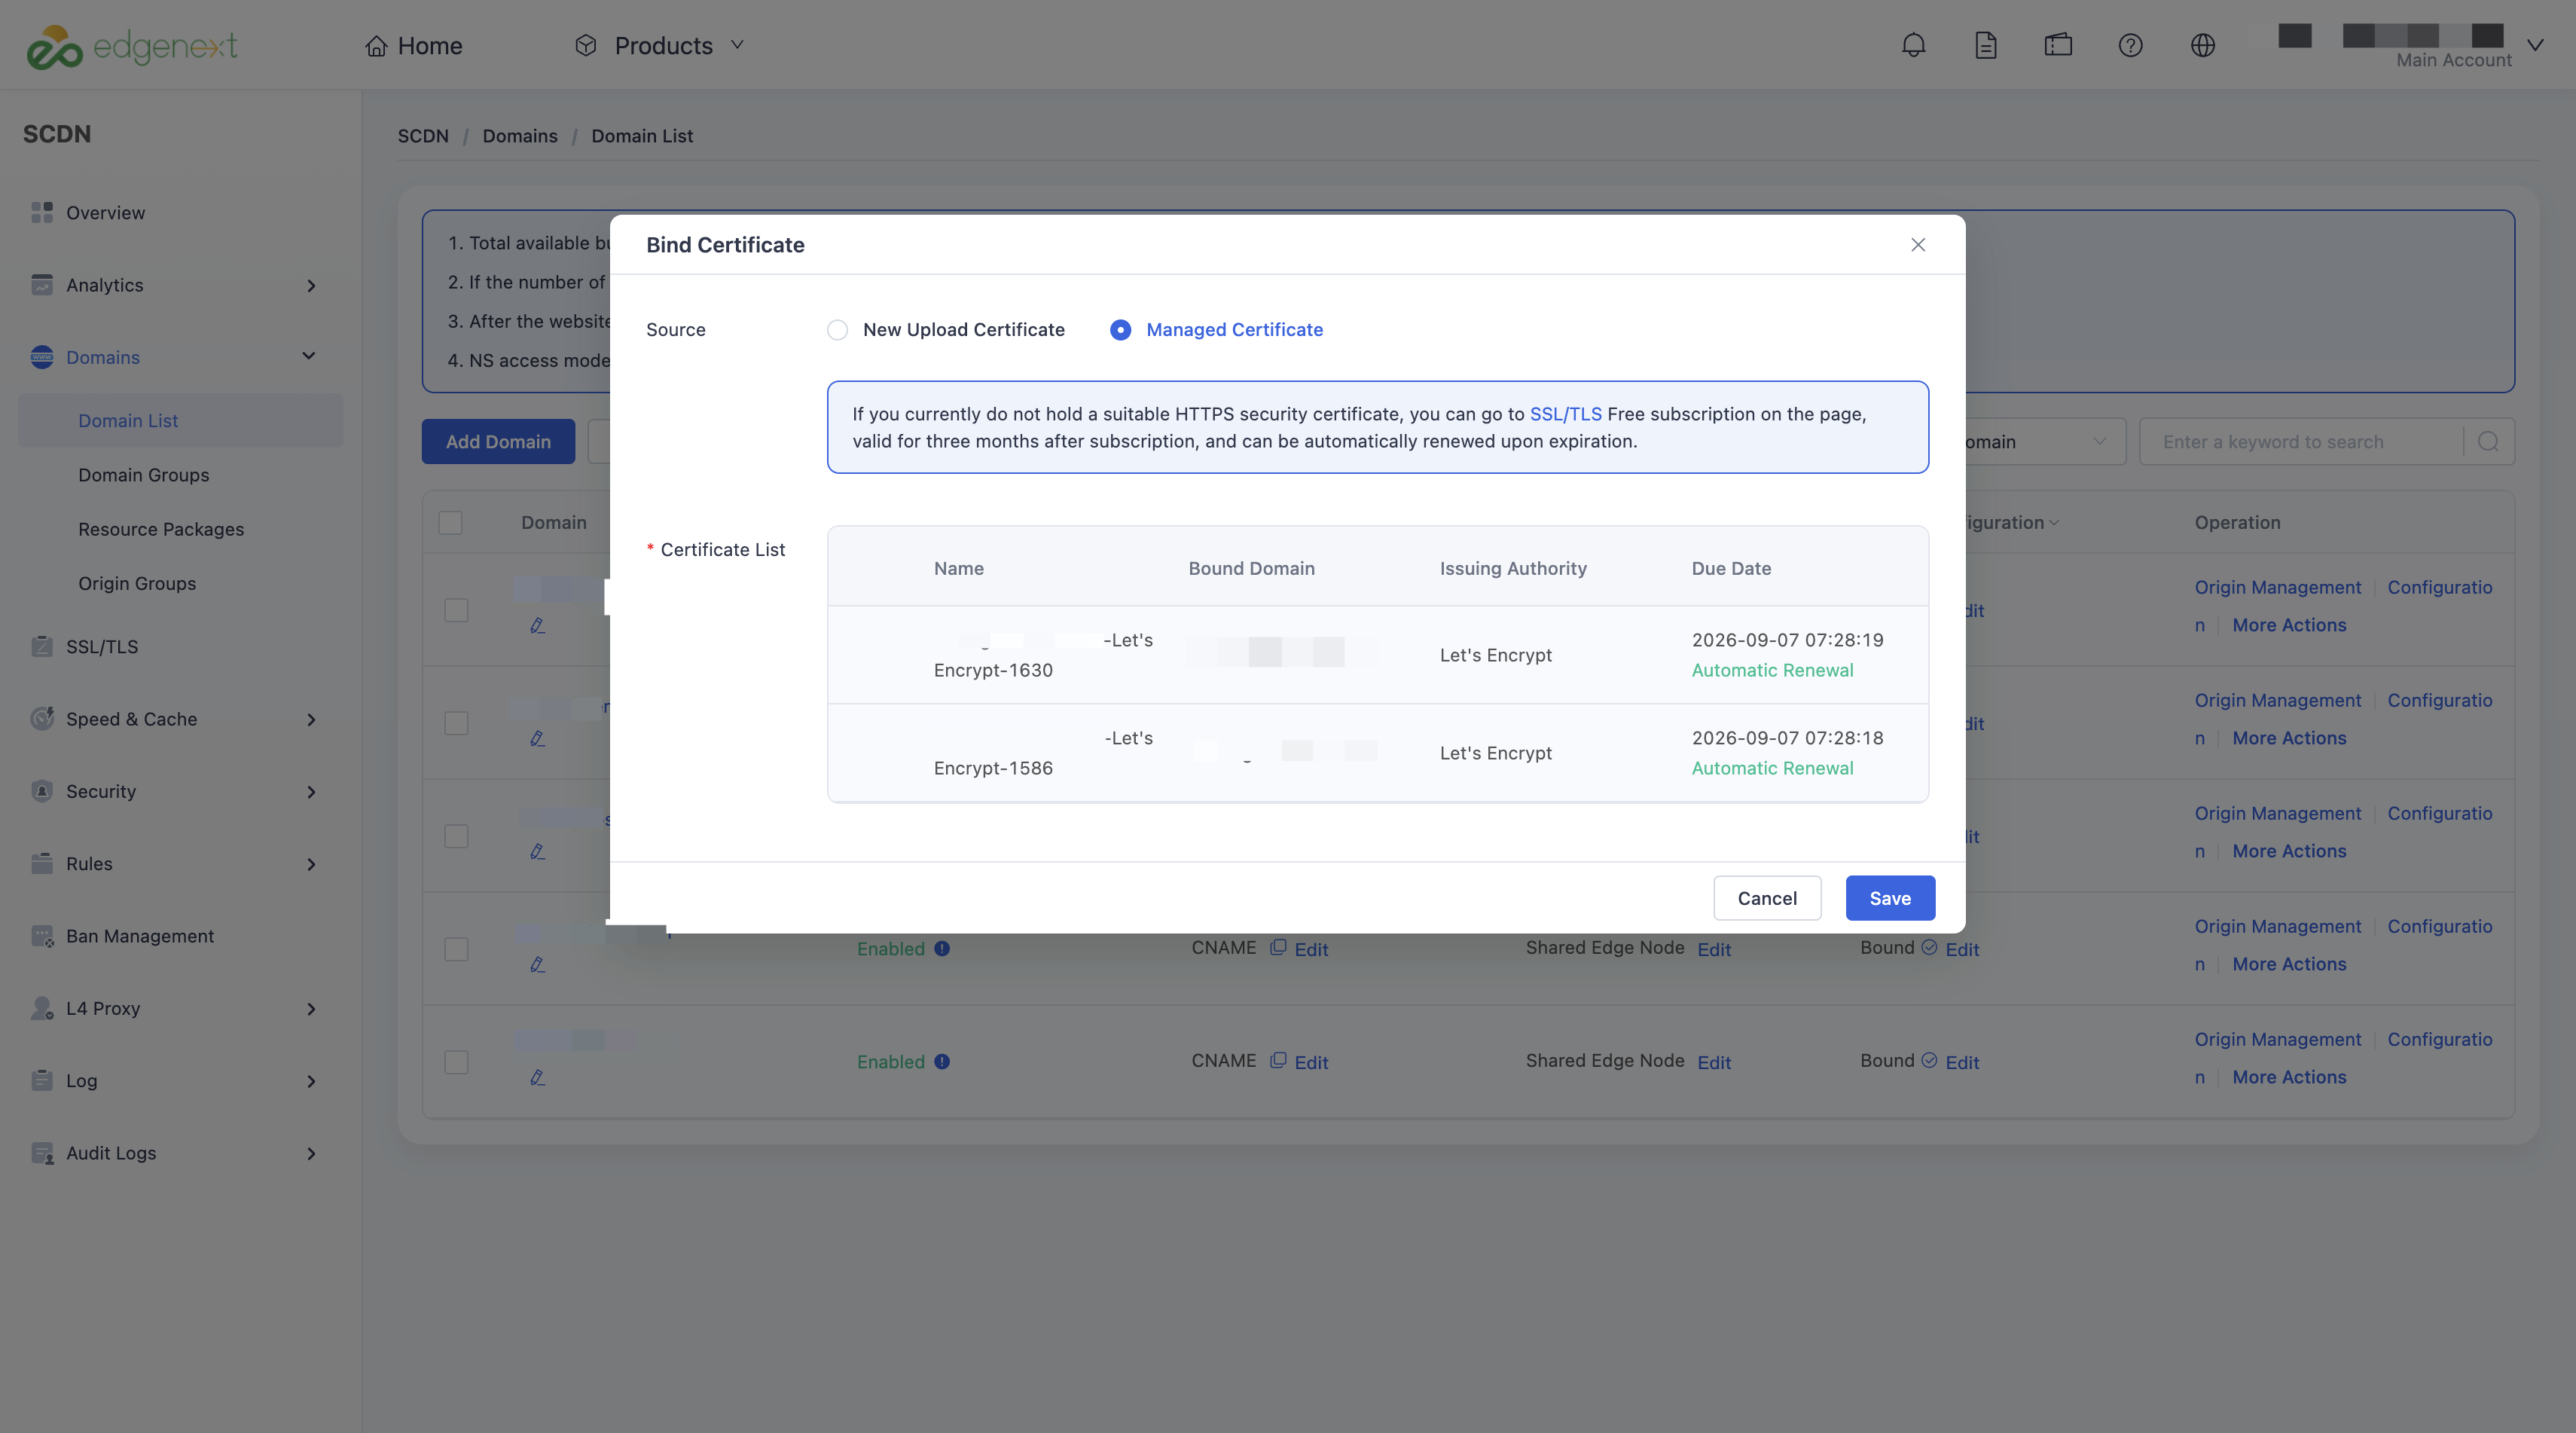Click the Audit Logs sidebar icon
This screenshot has width=2576, height=1433.
coord(42,1153)
